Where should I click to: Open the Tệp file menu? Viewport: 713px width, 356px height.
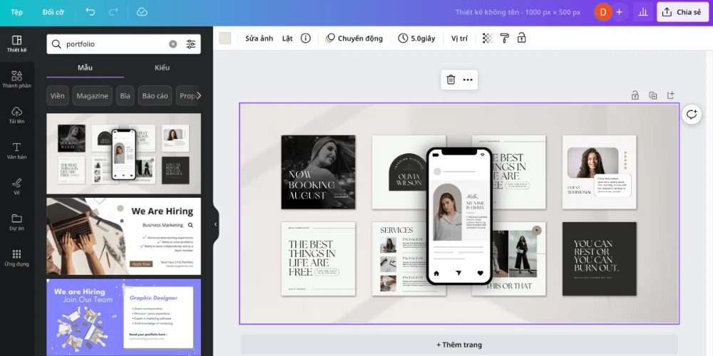pyautogui.click(x=17, y=12)
